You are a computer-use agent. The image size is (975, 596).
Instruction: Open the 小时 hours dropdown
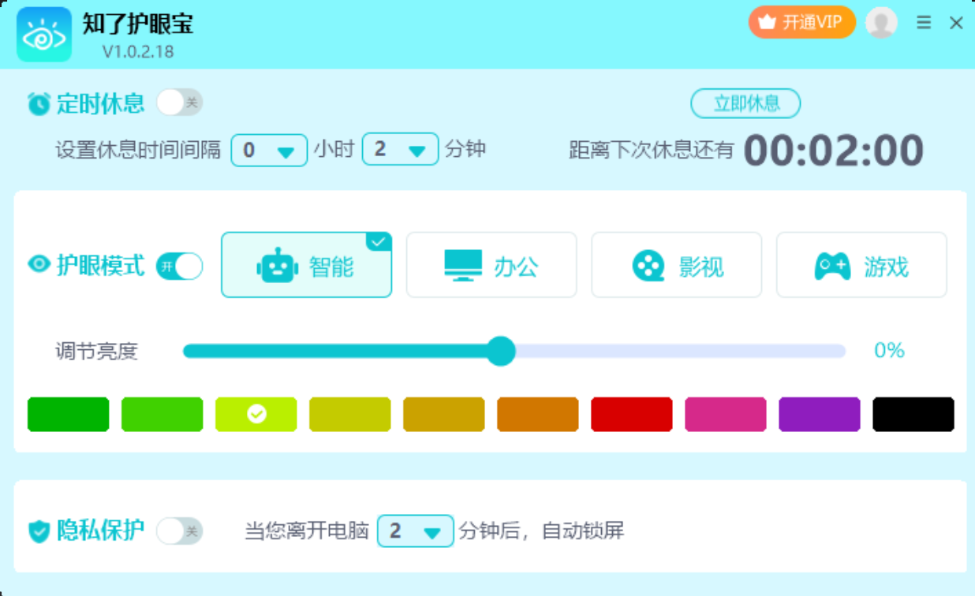click(x=269, y=150)
